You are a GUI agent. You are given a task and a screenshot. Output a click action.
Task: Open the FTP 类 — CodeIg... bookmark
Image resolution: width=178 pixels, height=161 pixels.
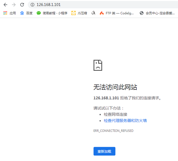pos(117,13)
